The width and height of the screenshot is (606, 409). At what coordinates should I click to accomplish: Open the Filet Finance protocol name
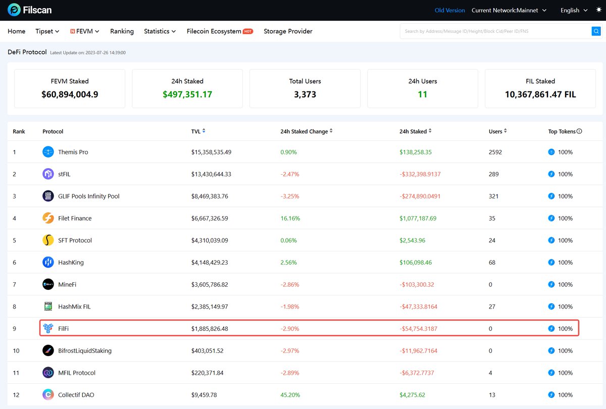coord(75,218)
